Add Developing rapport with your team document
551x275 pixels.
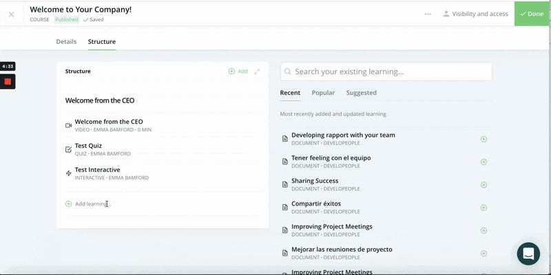[x=484, y=139]
